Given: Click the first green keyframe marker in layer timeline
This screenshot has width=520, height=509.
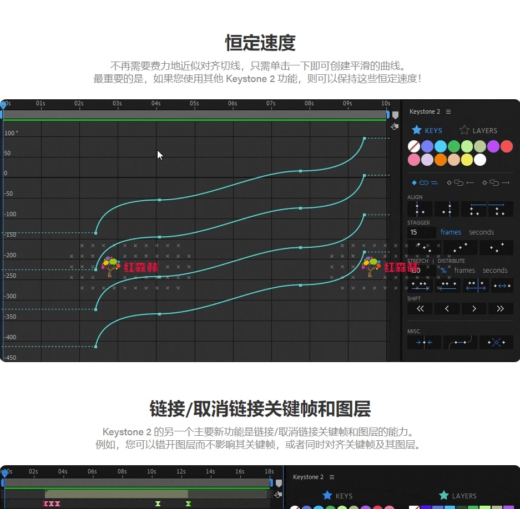Looking at the screenshot, I should (x=158, y=503).
